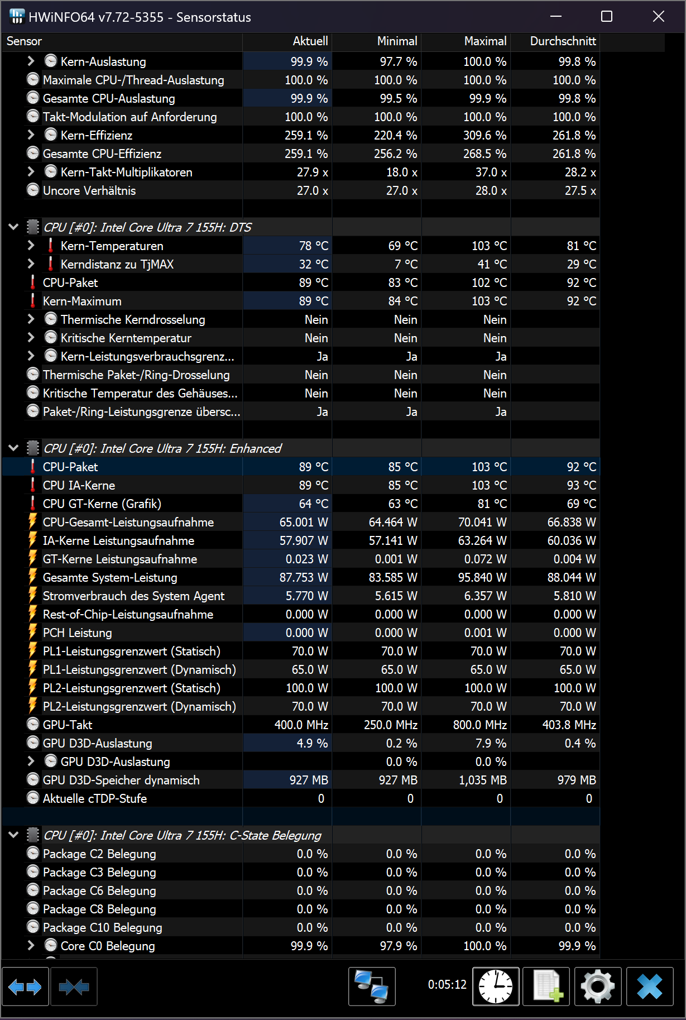Click the blue X close sensors button

(x=650, y=987)
